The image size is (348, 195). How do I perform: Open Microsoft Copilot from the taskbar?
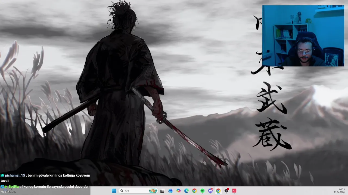(178, 191)
